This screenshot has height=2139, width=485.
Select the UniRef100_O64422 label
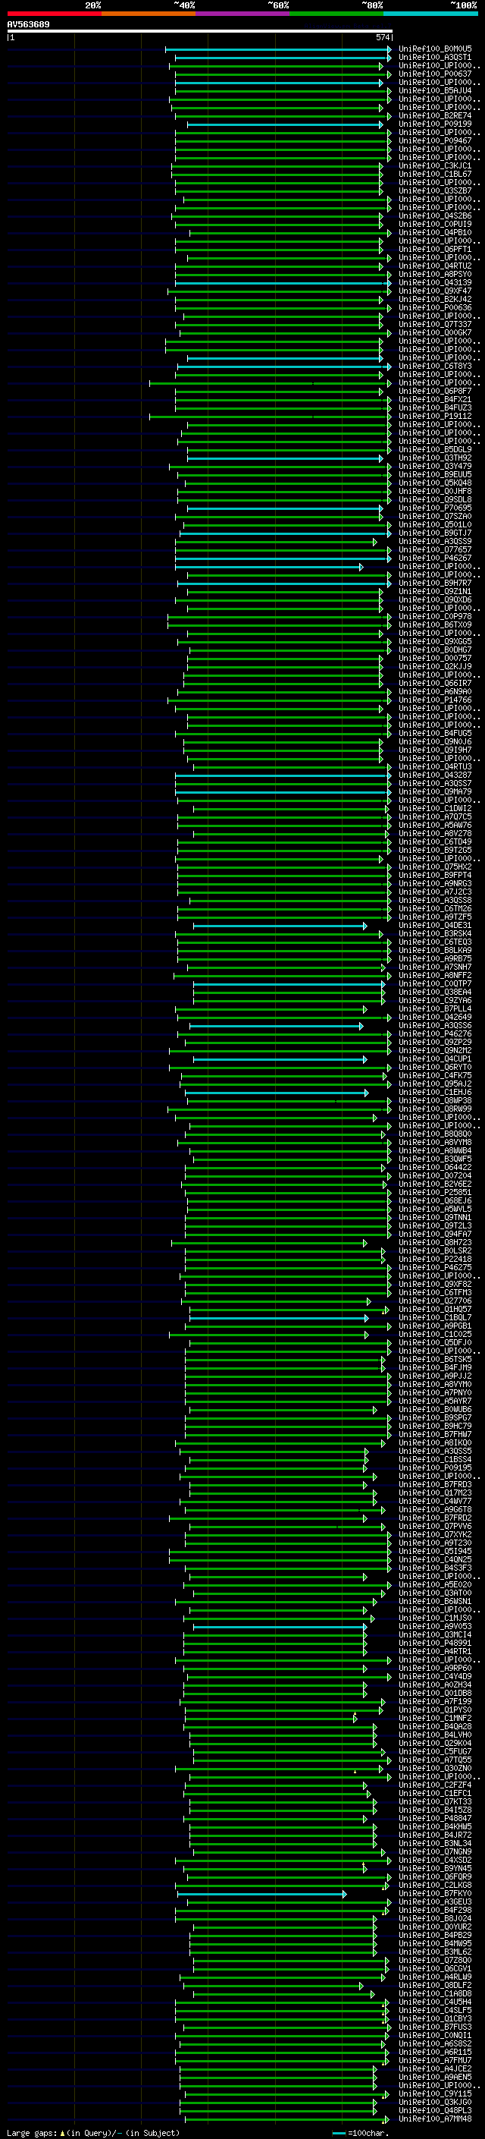[435, 1168]
